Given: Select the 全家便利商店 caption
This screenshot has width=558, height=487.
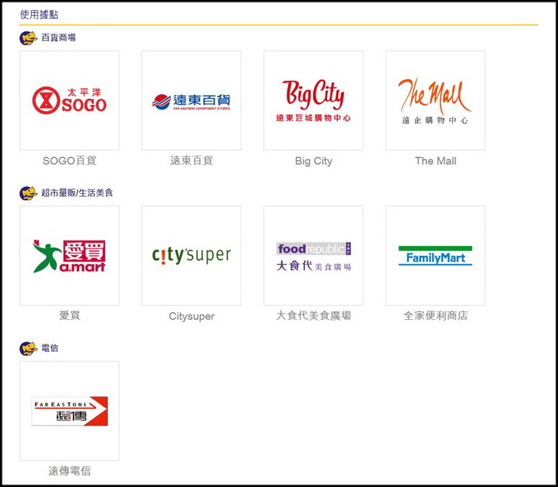Looking at the screenshot, I should tap(435, 316).
